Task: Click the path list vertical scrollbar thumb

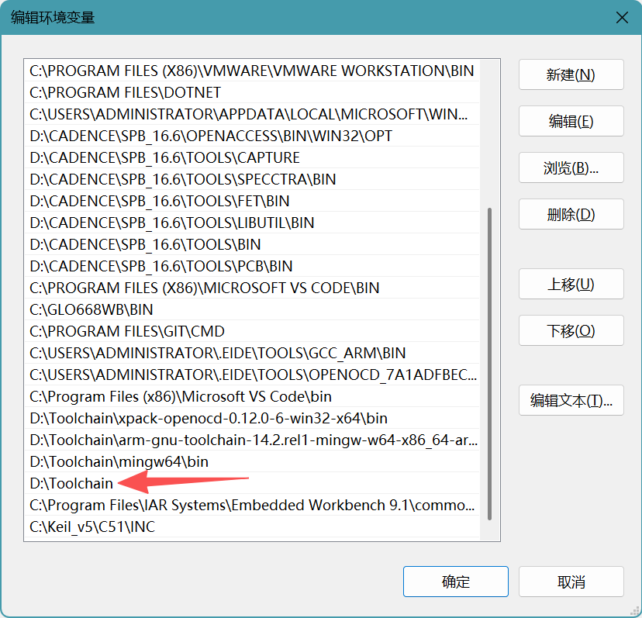Action: pyautogui.click(x=489, y=364)
